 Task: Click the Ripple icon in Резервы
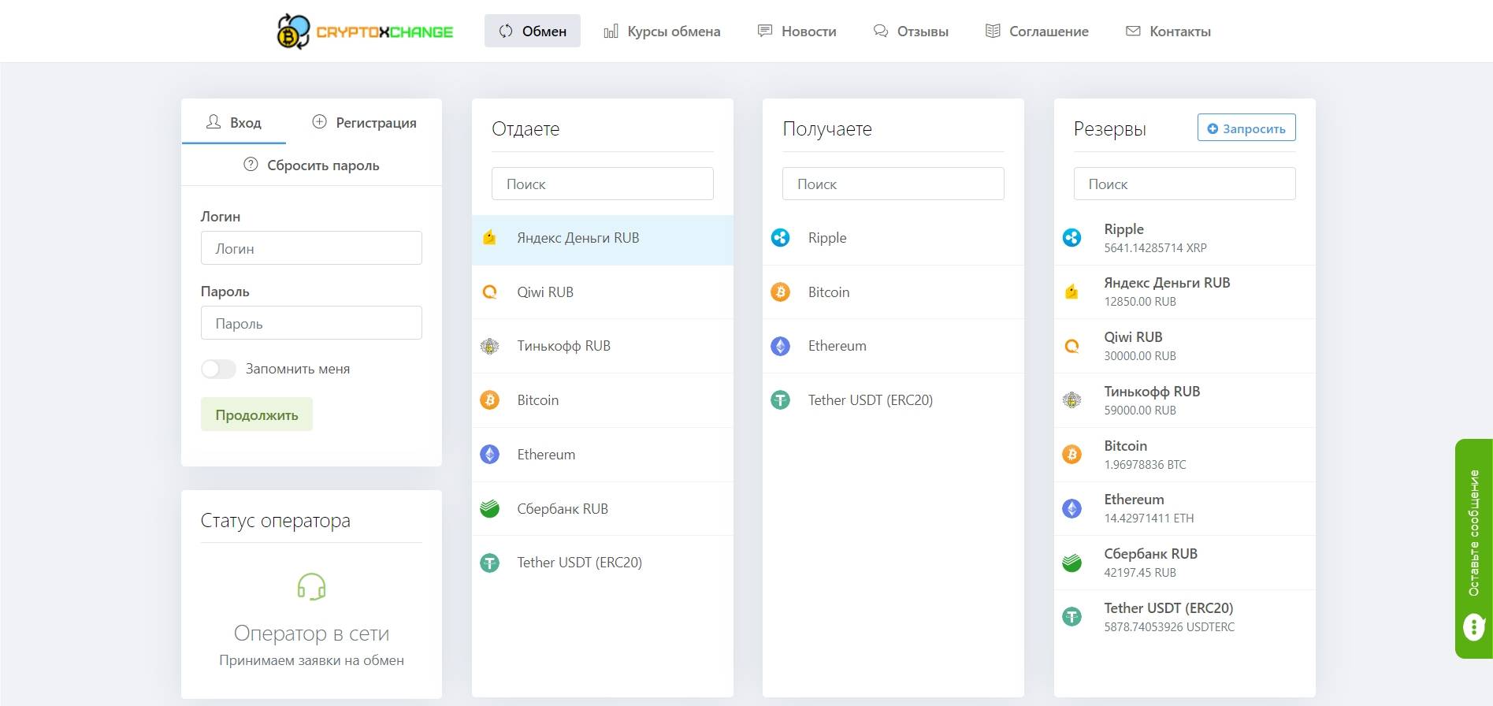tap(1071, 237)
